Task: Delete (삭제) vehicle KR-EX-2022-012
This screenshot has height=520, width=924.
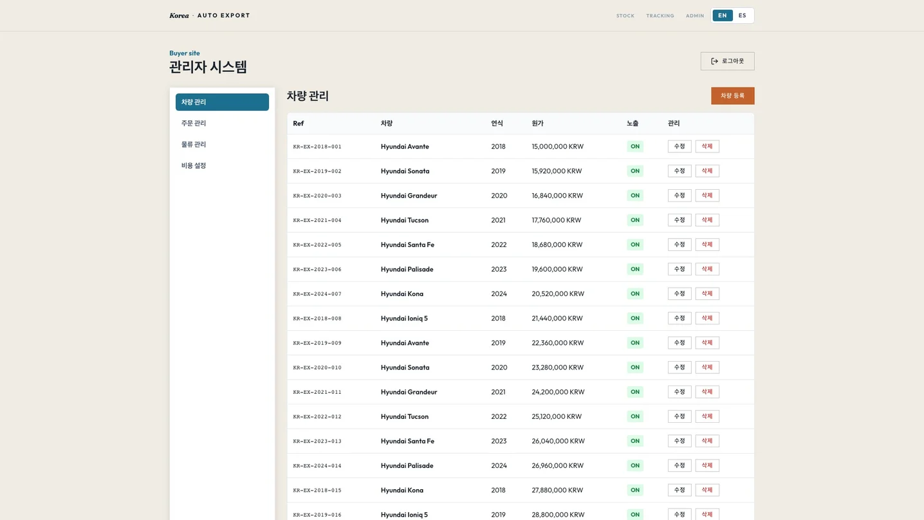Action: point(707,416)
